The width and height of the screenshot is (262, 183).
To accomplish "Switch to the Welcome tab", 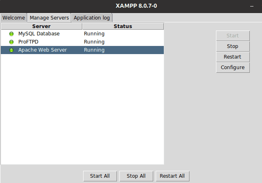I will pyautogui.click(x=14, y=17).
